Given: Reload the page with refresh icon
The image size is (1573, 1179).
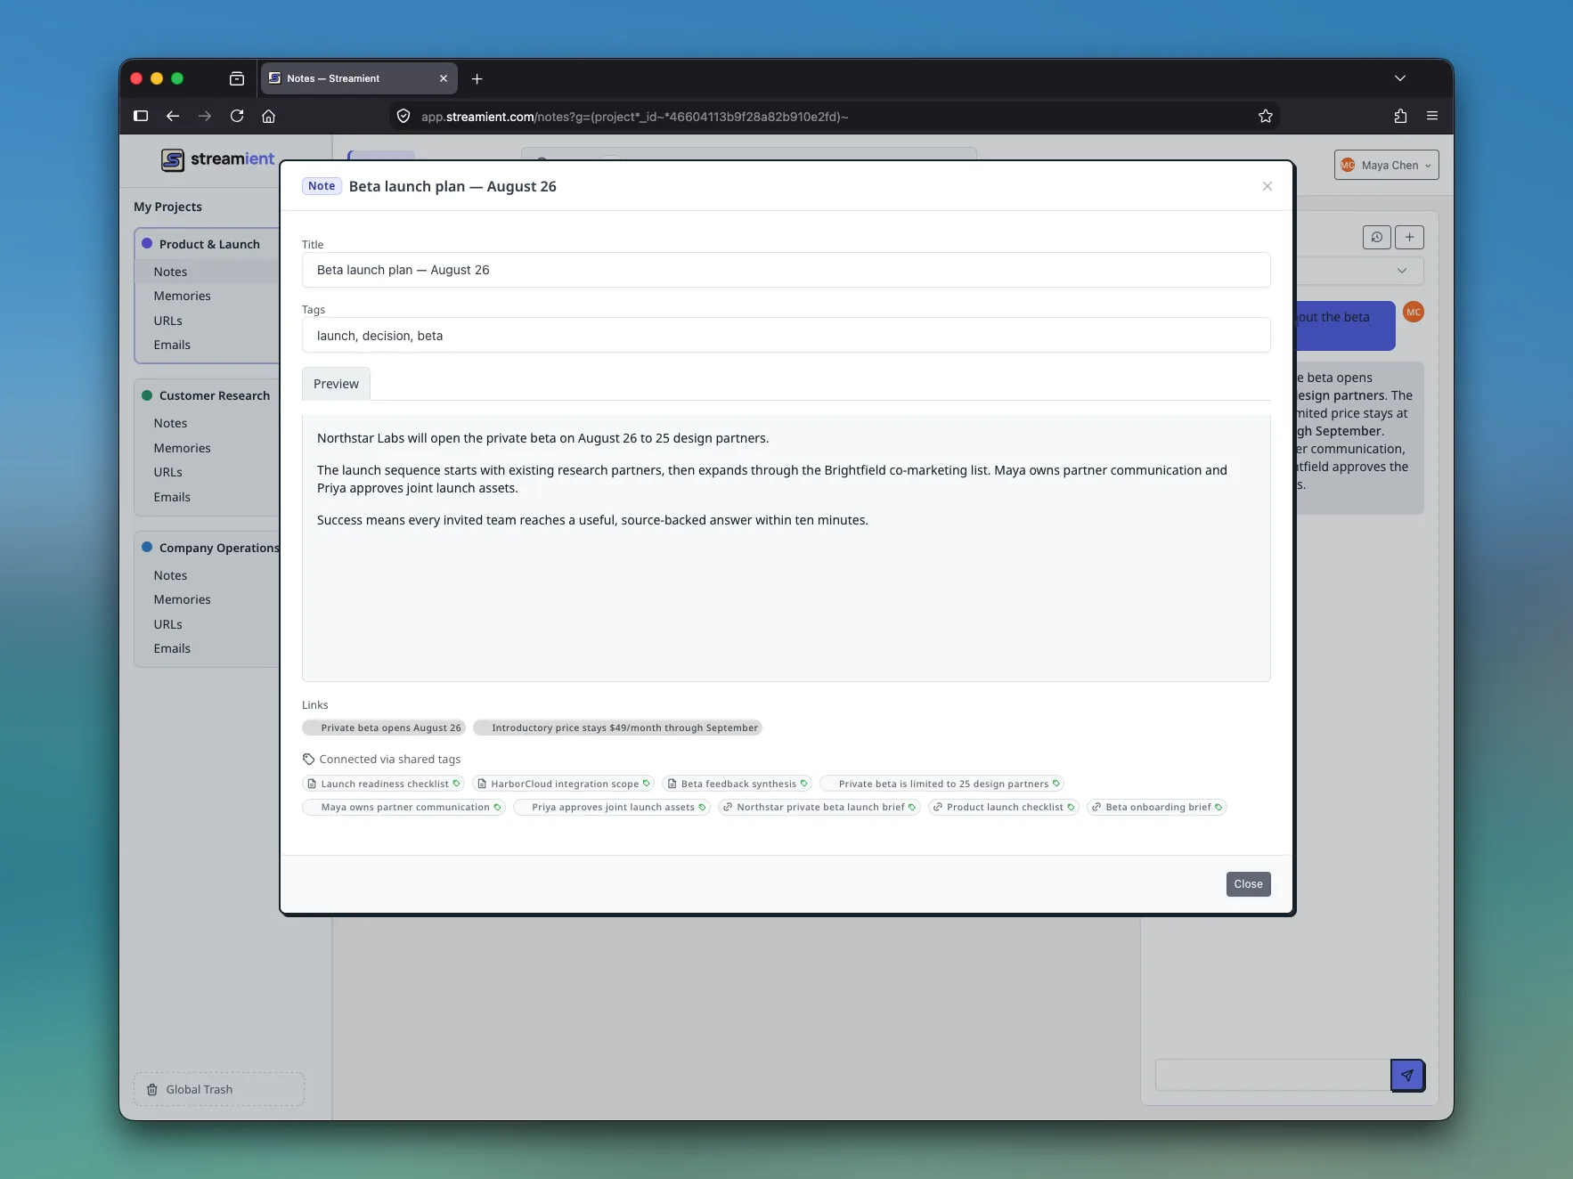Looking at the screenshot, I should tap(237, 116).
